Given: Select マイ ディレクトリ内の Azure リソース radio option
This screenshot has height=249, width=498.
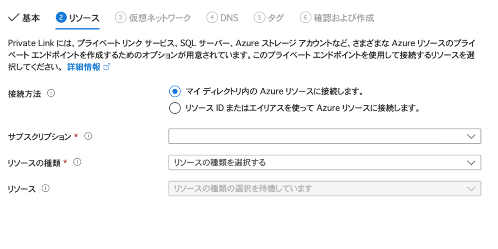Looking at the screenshot, I should coord(175,91).
